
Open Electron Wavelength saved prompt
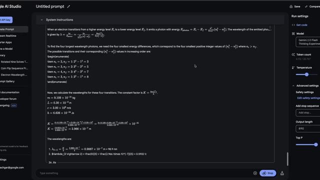pyautogui.click(x=14, y=75)
